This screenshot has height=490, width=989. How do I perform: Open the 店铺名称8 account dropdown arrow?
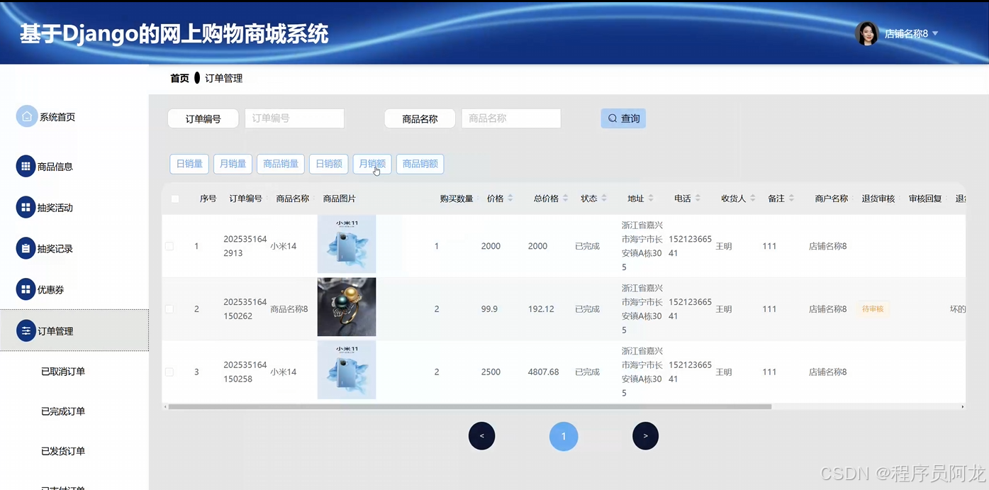pyautogui.click(x=935, y=33)
